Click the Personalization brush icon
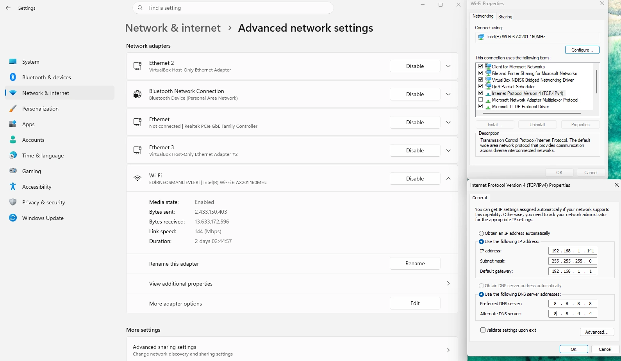The width and height of the screenshot is (621, 361). (13, 109)
